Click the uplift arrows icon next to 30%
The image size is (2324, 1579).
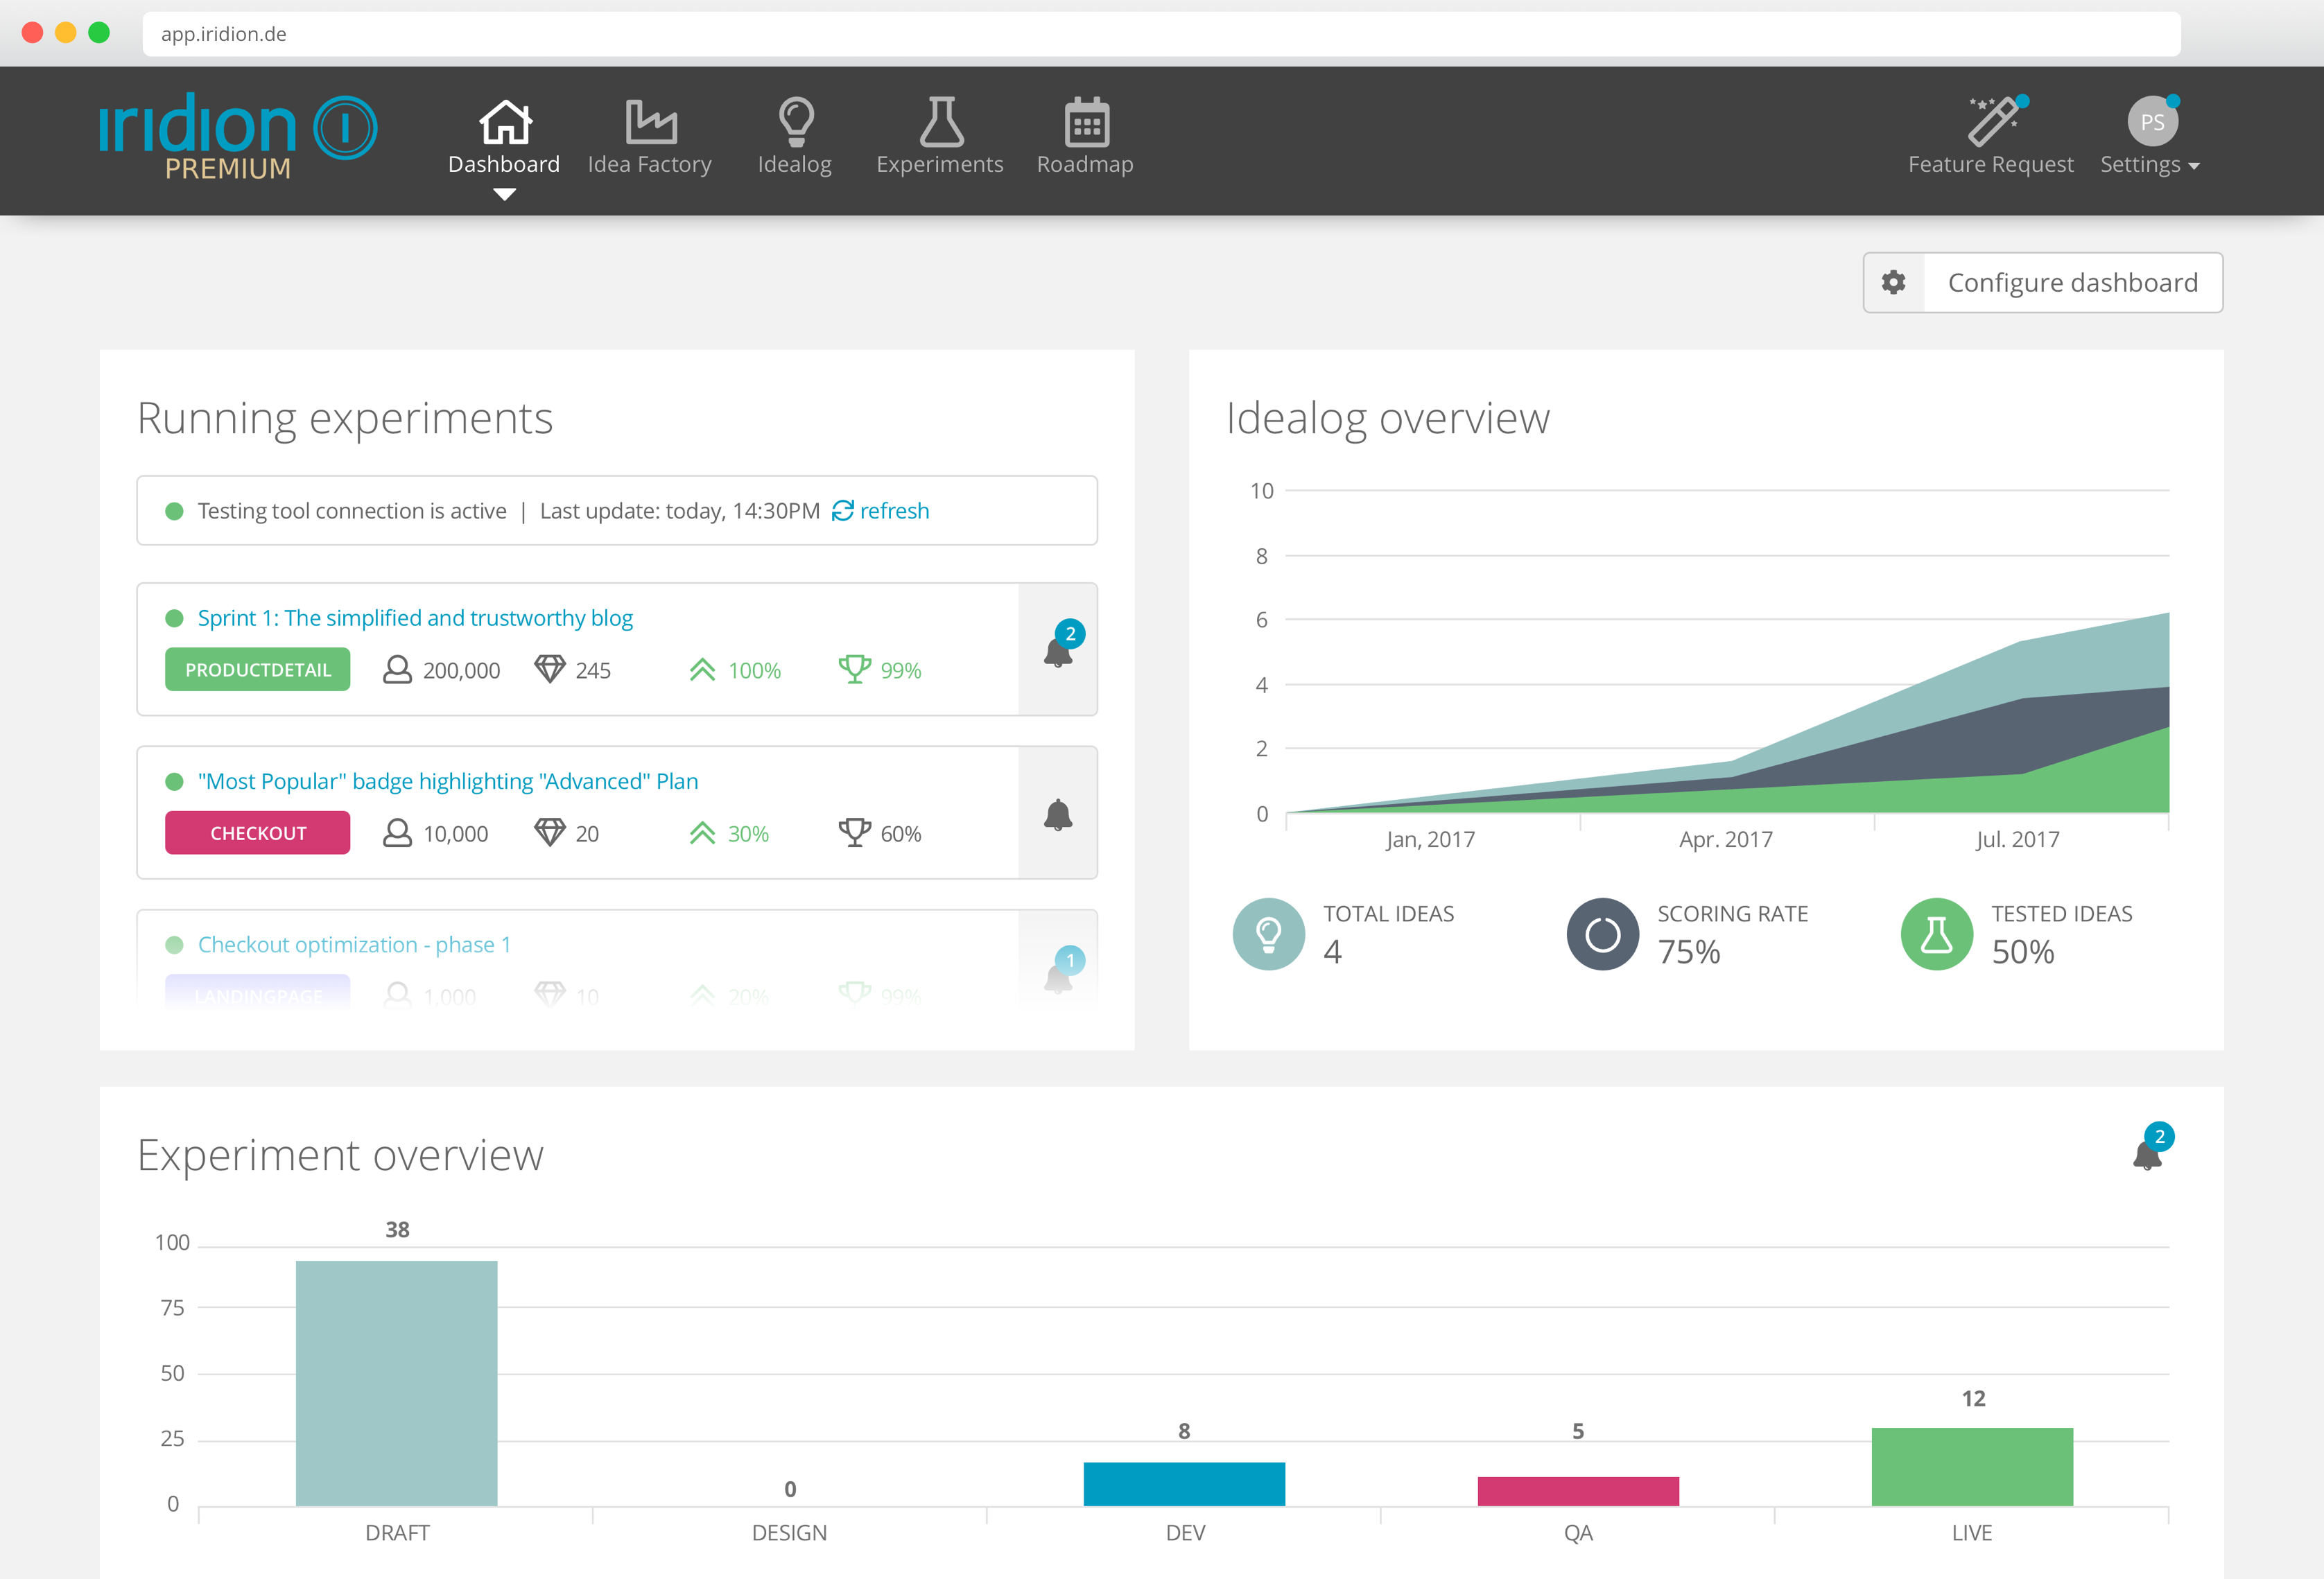[702, 833]
